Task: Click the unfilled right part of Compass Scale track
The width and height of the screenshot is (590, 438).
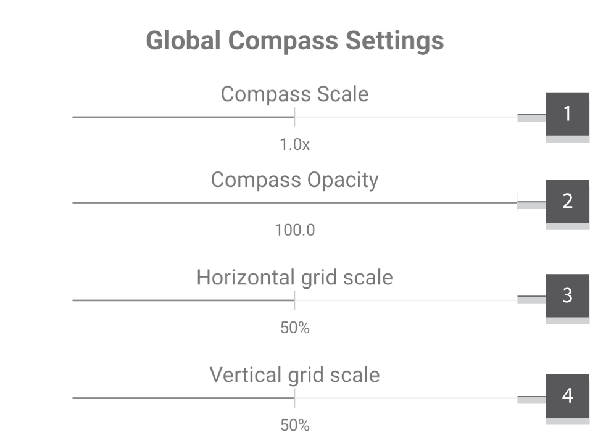Action: tap(405, 117)
